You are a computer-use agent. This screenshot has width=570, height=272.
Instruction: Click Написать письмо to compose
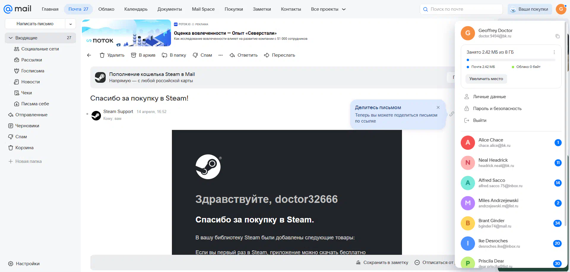point(35,24)
